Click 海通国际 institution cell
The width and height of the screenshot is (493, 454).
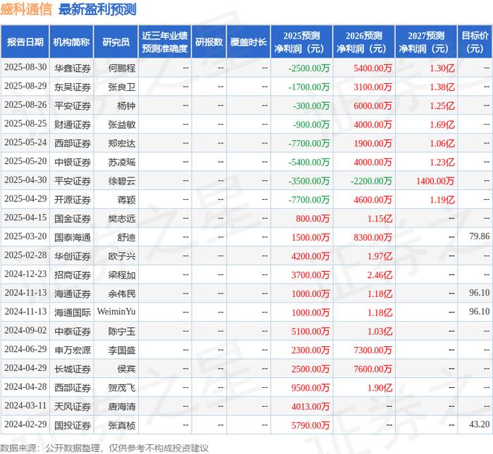pyautogui.click(x=73, y=313)
